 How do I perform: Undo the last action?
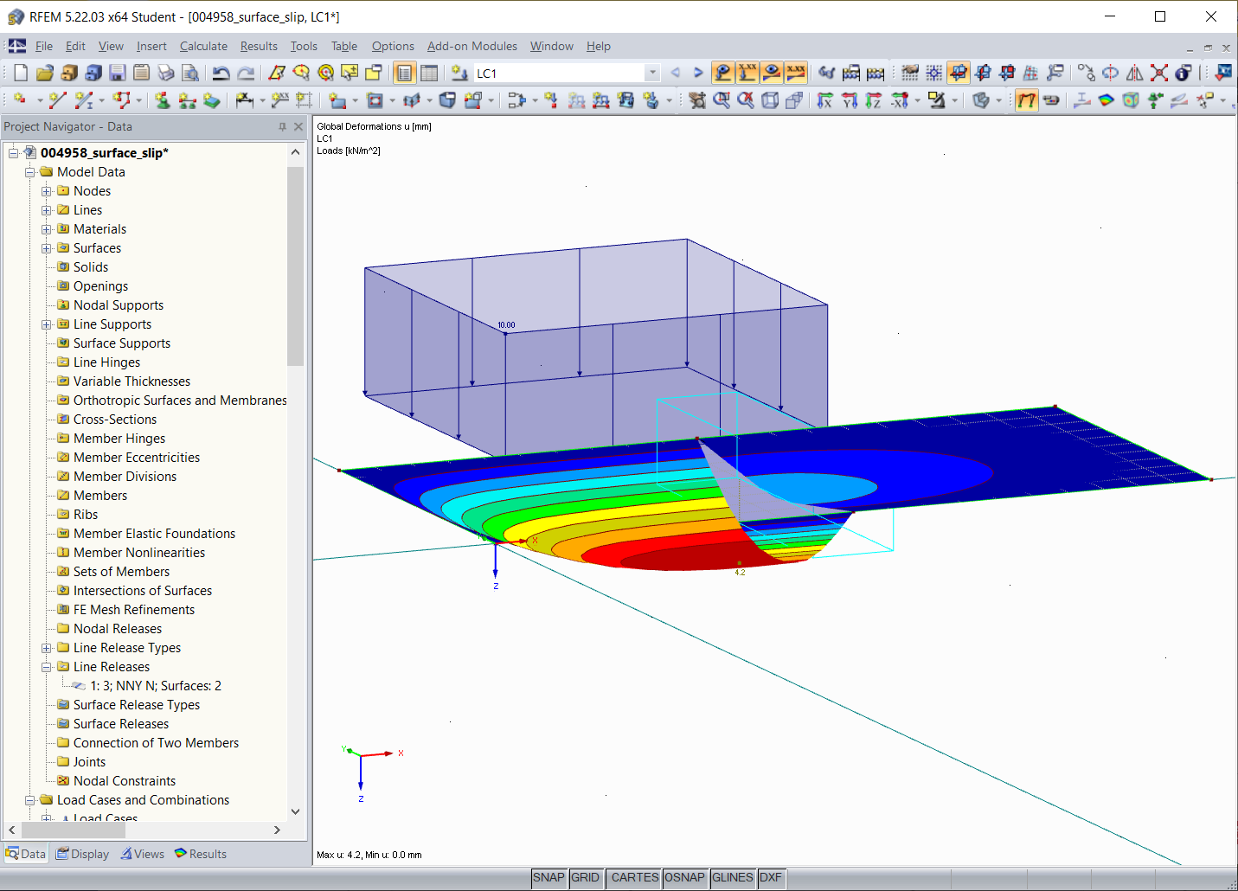coord(221,73)
